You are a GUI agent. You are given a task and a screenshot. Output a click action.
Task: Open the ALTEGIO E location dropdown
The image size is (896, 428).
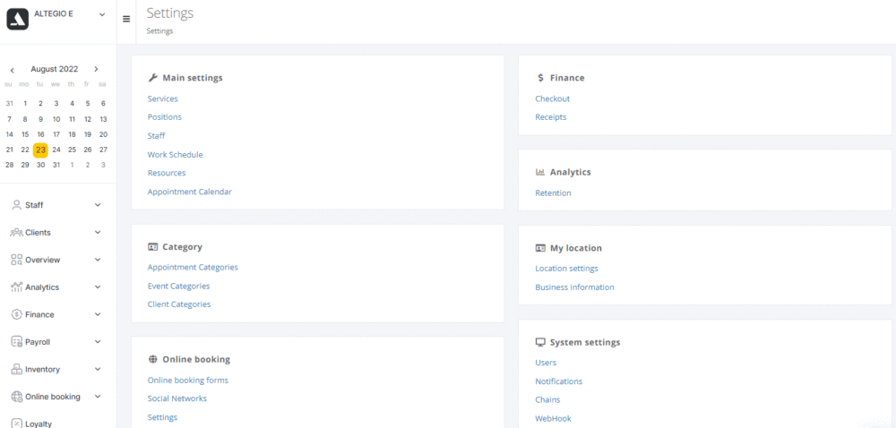pos(102,14)
